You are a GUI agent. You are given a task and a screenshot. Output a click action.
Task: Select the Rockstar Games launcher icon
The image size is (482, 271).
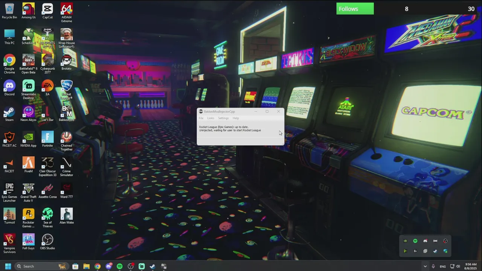click(28, 218)
